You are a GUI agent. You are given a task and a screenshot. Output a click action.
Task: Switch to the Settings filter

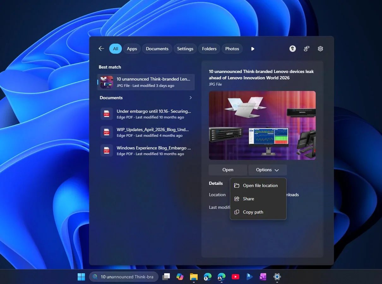pos(185,49)
